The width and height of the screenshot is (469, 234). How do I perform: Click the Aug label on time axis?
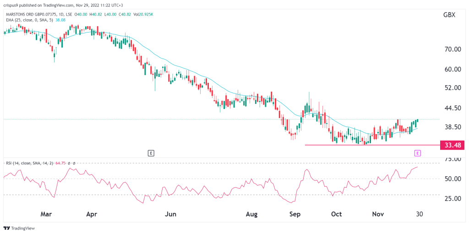251,214
